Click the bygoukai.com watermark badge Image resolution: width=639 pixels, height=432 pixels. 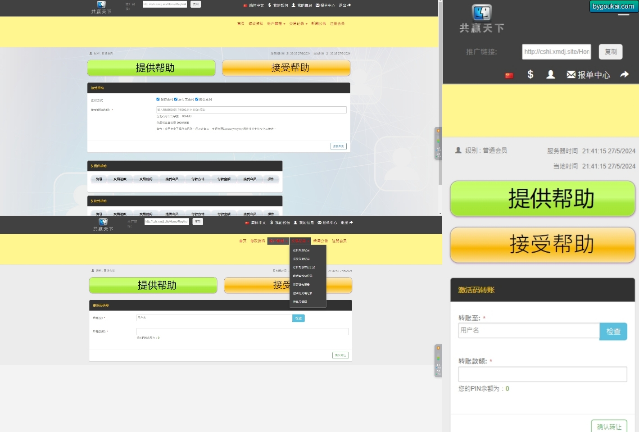[613, 6]
